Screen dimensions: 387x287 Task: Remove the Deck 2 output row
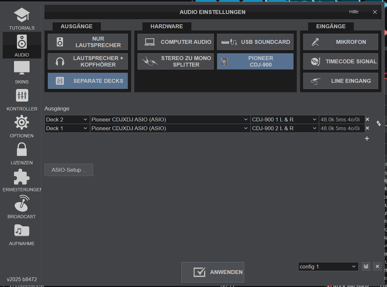367,120
